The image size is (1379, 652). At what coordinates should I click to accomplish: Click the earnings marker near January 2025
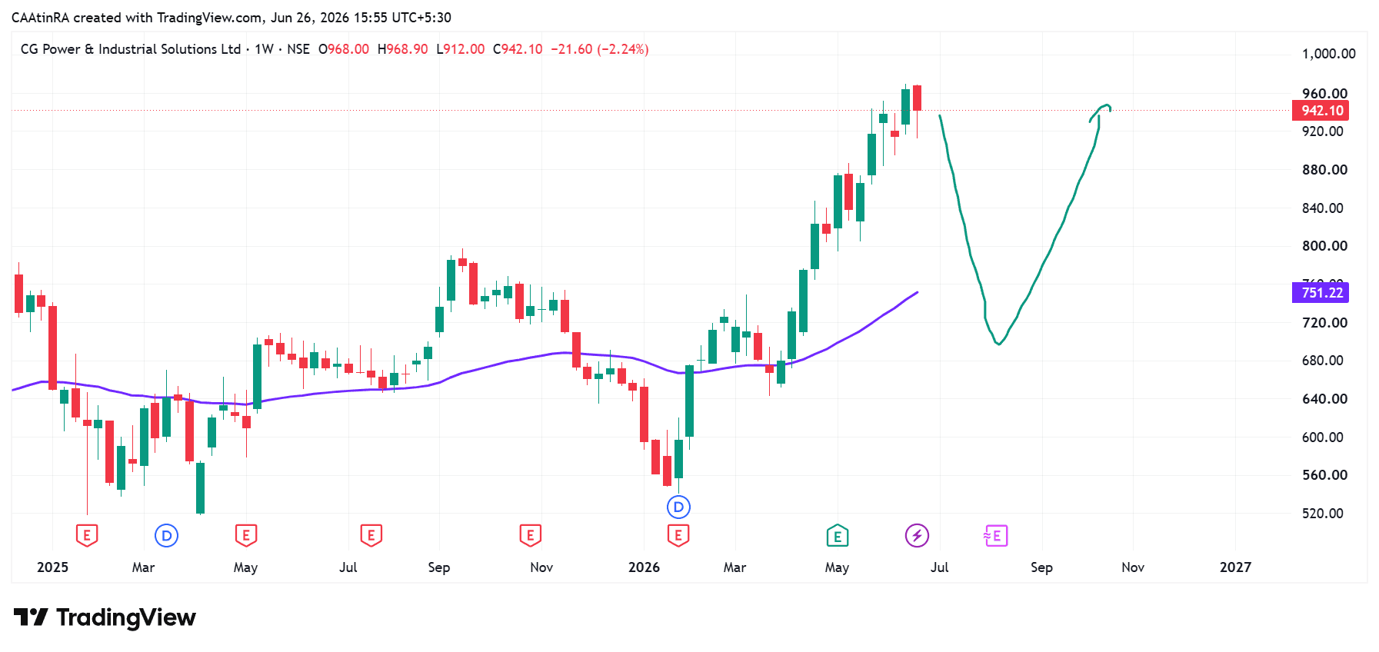[x=87, y=535]
